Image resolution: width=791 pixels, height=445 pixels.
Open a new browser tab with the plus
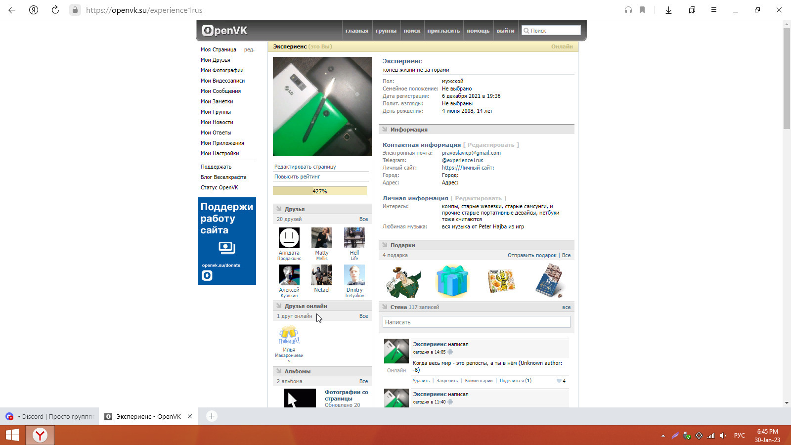tap(212, 416)
